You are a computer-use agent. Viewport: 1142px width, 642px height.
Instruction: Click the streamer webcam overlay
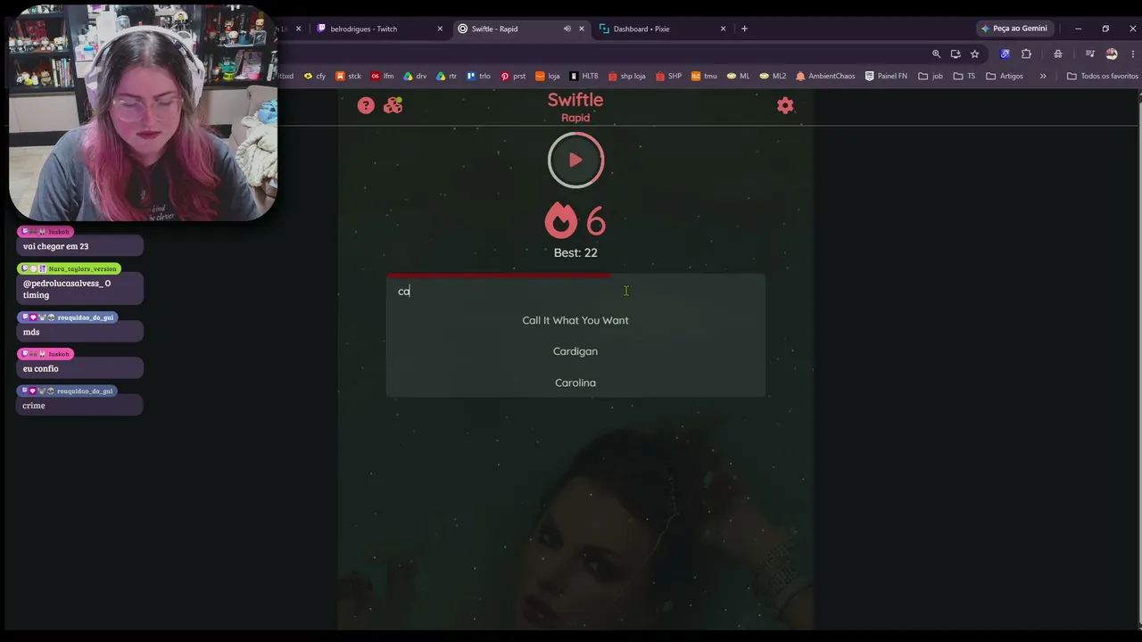143,113
